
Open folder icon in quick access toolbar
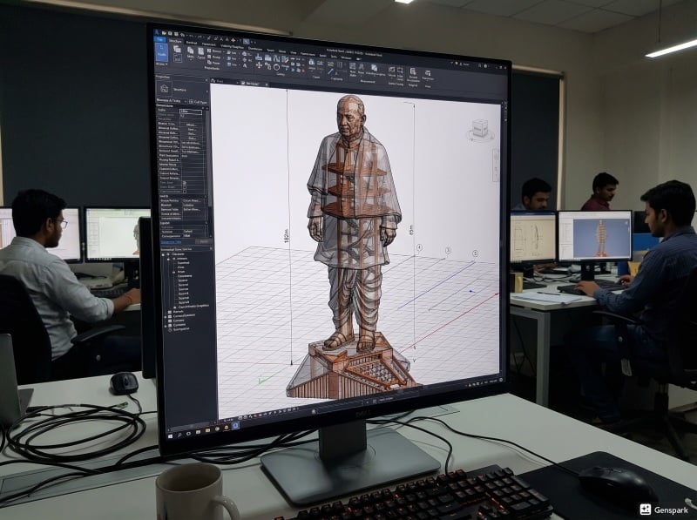pyautogui.click(x=164, y=33)
